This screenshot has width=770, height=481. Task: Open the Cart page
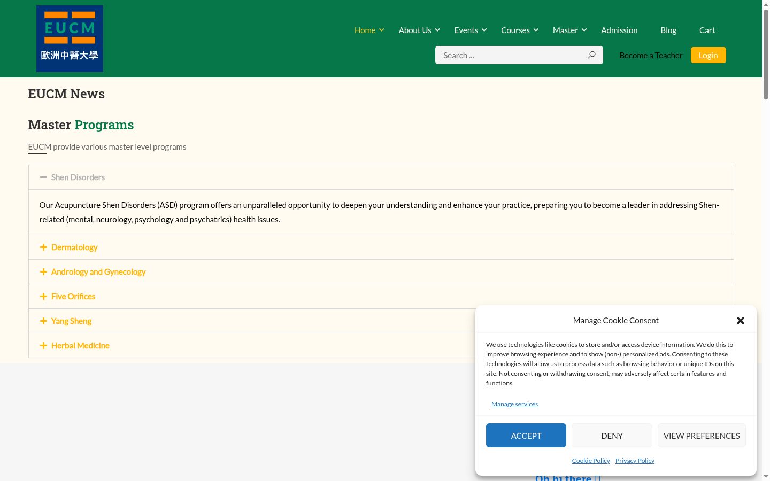point(707,30)
